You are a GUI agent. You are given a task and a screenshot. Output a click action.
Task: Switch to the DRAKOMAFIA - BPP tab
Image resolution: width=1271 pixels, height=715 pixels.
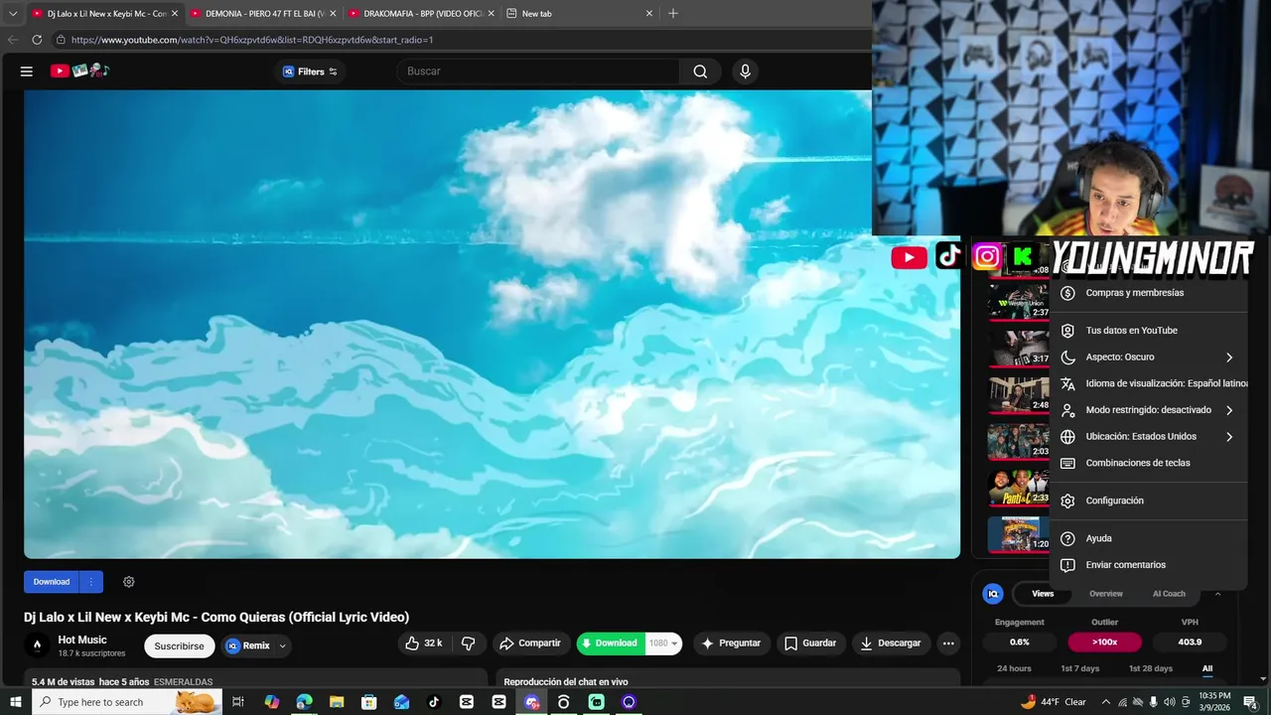click(x=421, y=14)
